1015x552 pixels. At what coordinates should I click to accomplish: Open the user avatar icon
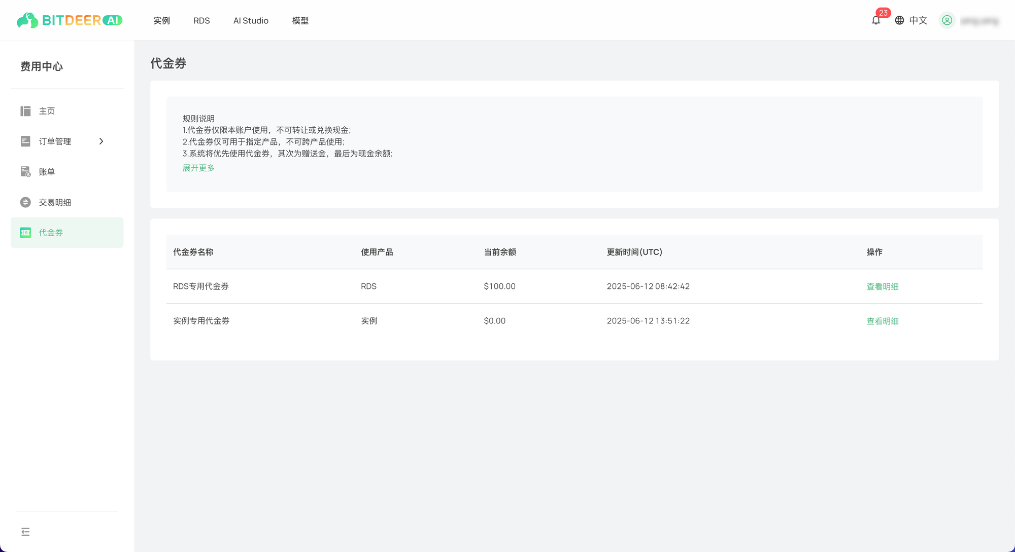click(x=947, y=20)
